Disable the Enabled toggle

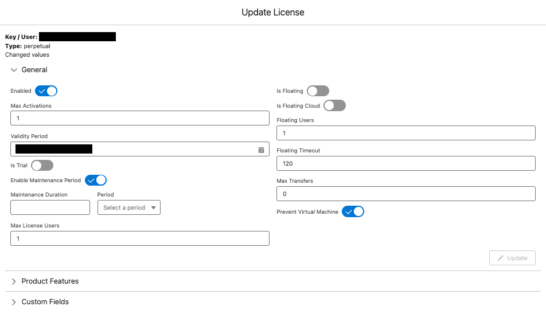pyautogui.click(x=46, y=91)
